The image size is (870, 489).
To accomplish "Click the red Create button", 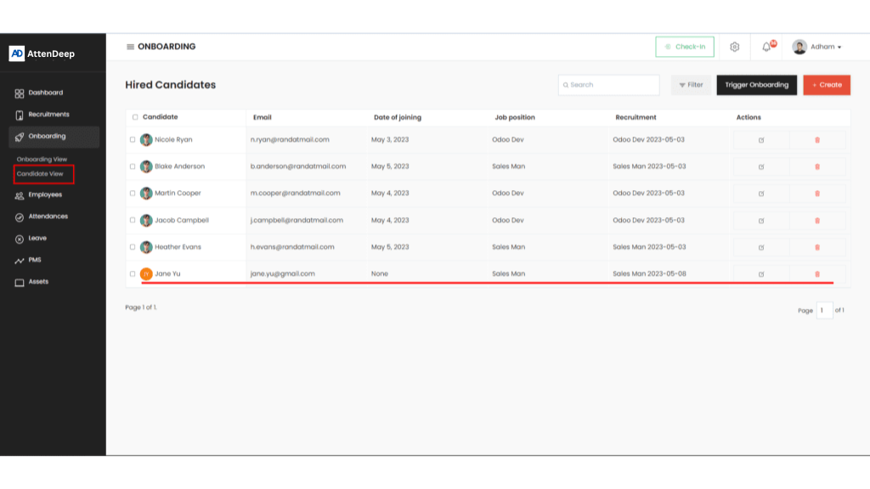I will point(826,85).
